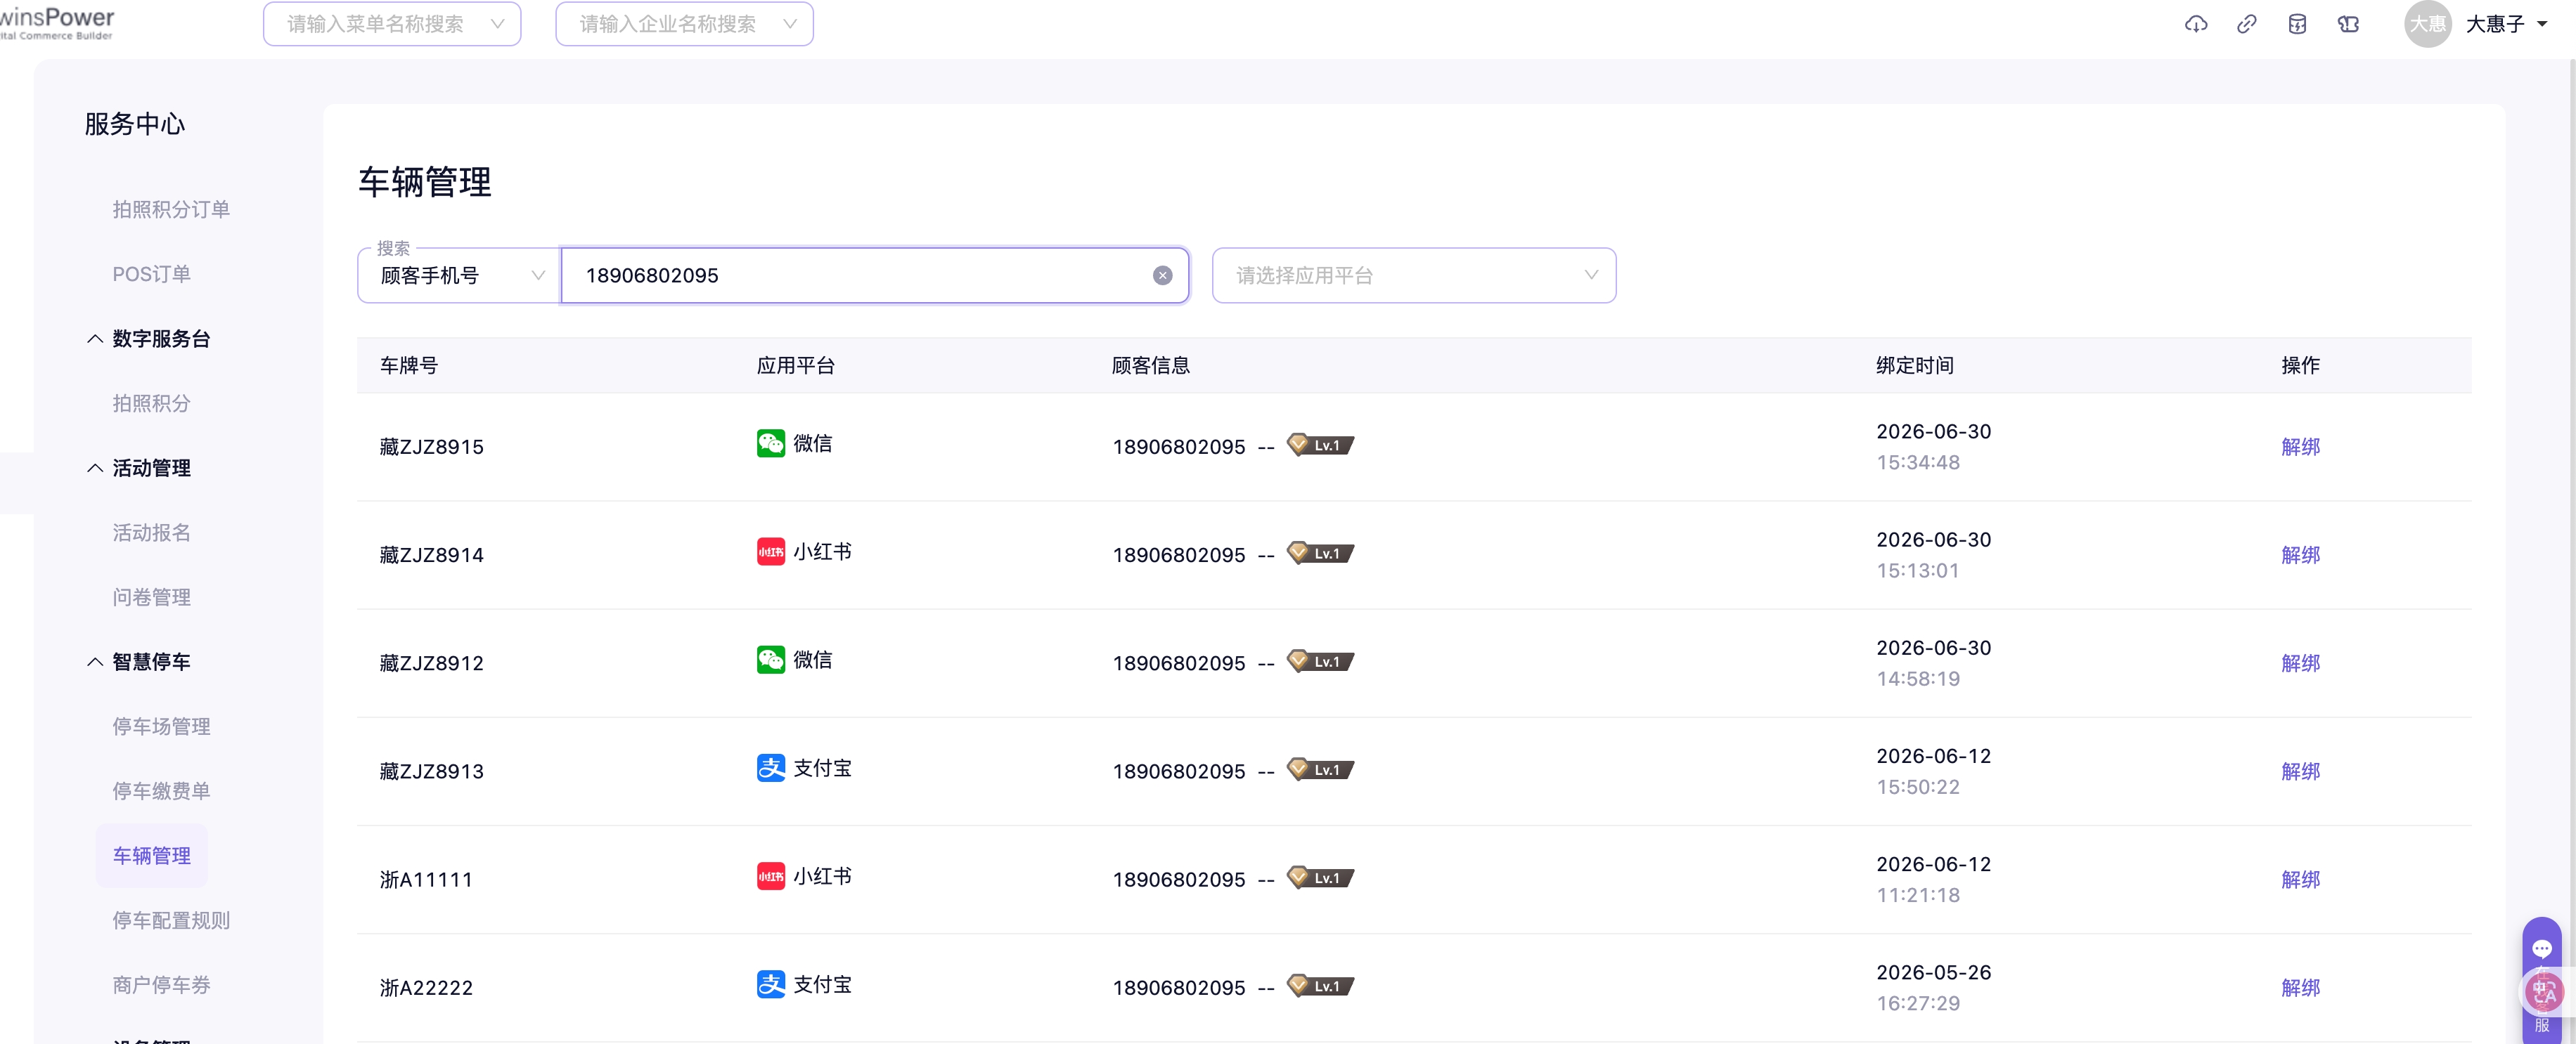Click WeChat icon in 藏ZJZ8912 row
2576x1044 pixels.
click(770, 660)
